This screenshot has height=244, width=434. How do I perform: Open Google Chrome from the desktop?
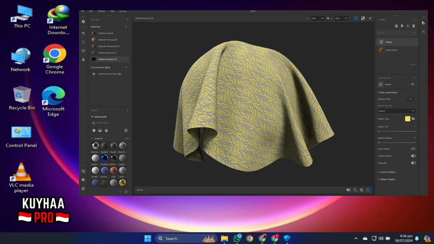[x=55, y=59]
